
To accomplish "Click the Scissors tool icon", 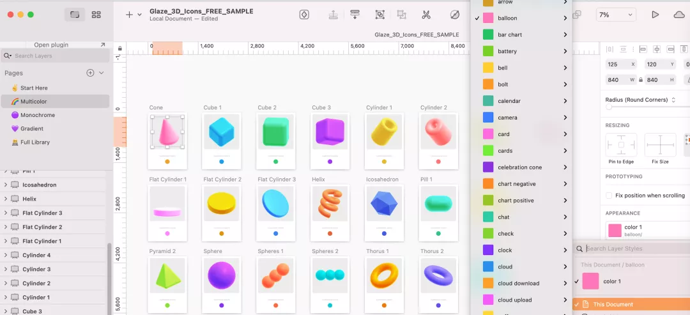I will point(425,15).
